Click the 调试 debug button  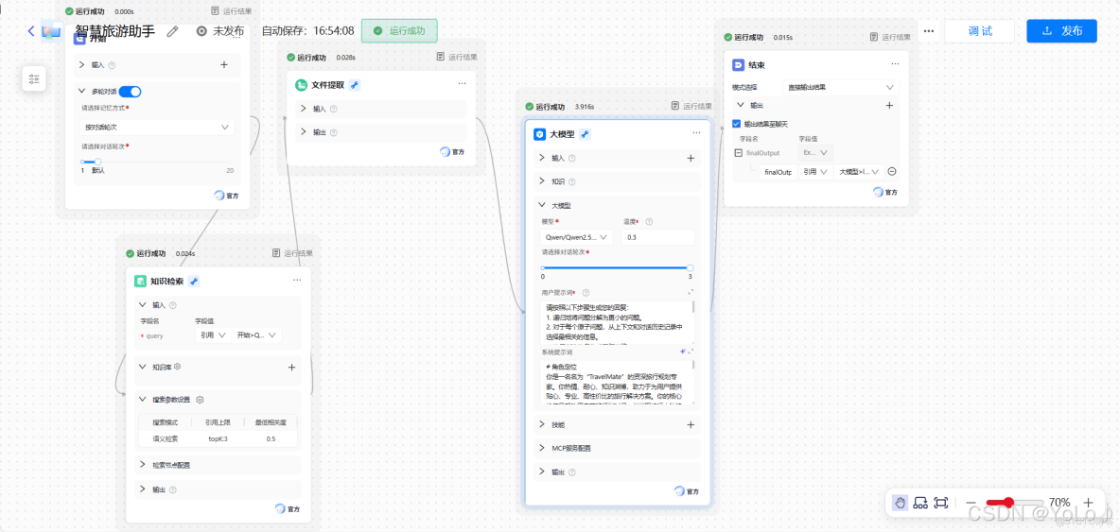(979, 30)
